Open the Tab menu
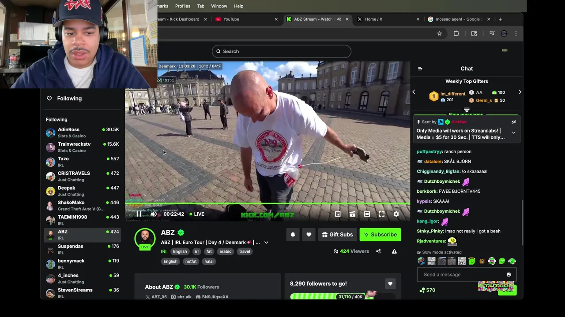 click(x=201, y=6)
